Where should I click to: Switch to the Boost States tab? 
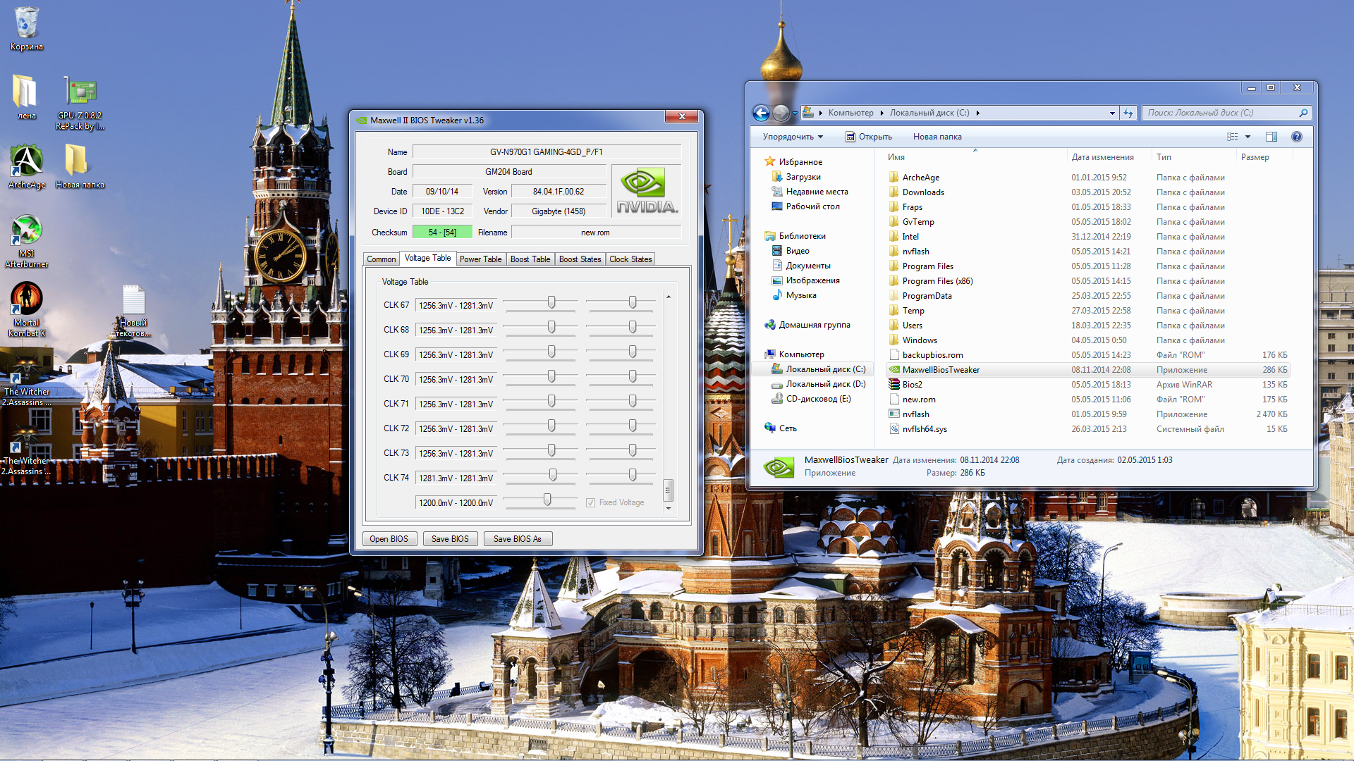point(580,259)
